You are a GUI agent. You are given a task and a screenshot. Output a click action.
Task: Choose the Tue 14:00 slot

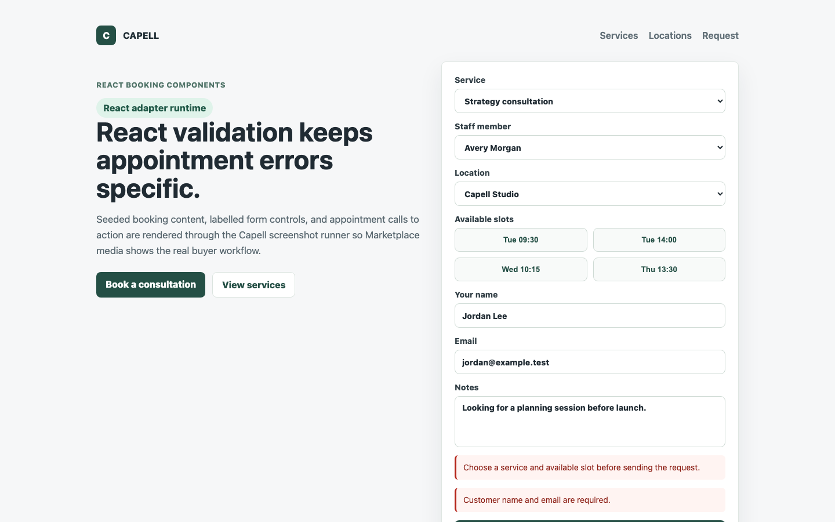659,240
